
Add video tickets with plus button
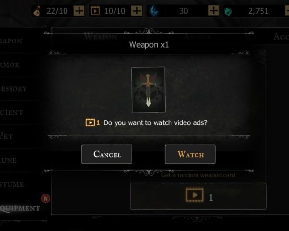pos(137,11)
